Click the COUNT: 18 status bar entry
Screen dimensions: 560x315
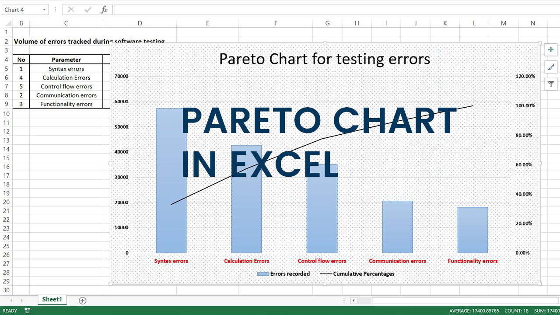[516, 311]
